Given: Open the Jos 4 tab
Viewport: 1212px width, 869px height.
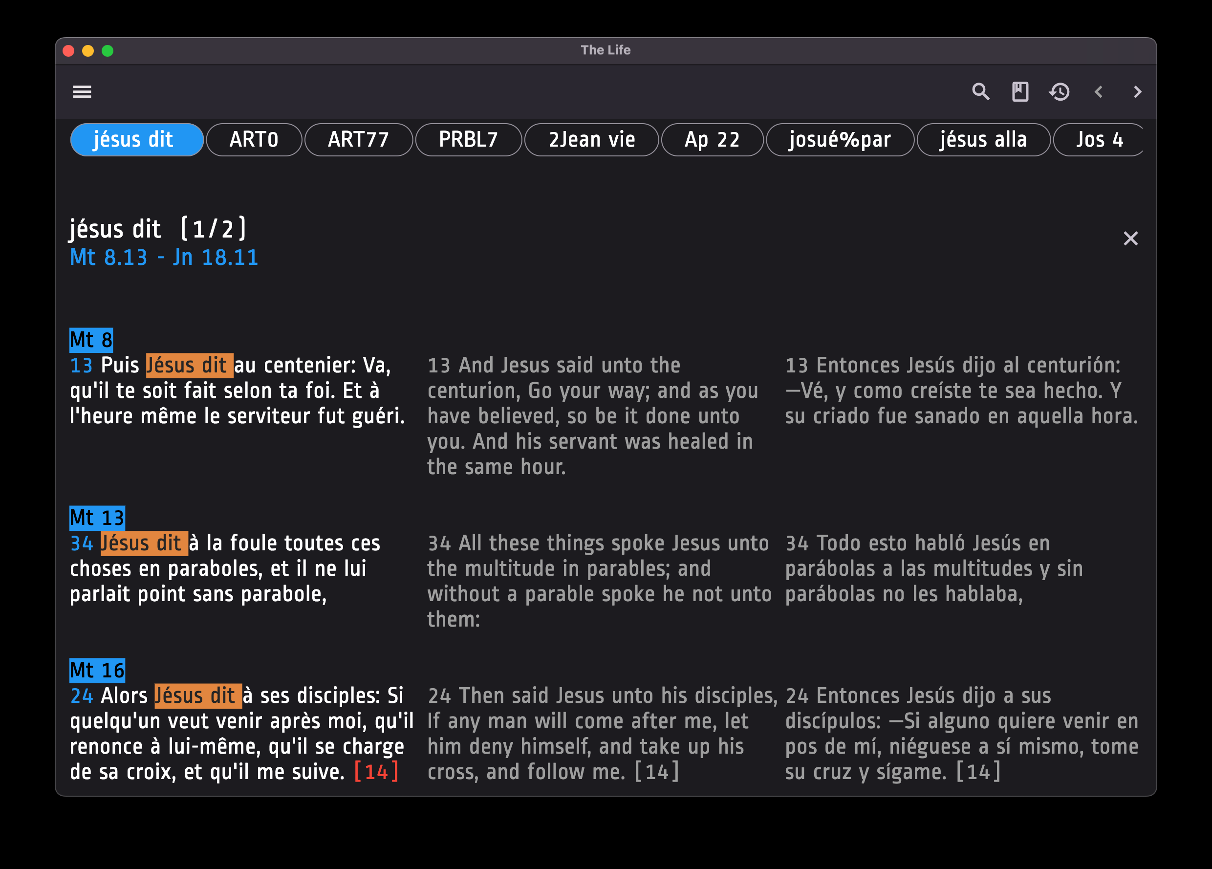Looking at the screenshot, I should [1099, 140].
